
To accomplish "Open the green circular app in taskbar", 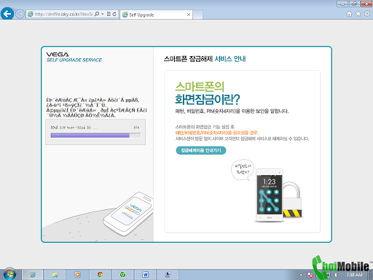I will pyautogui.click(x=122, y=275).
